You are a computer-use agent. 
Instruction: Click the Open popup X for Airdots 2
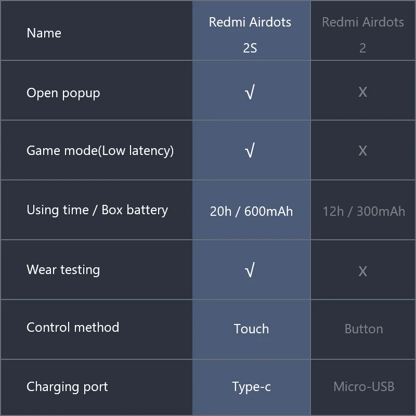pyautogui.click(x=362, y=92)
